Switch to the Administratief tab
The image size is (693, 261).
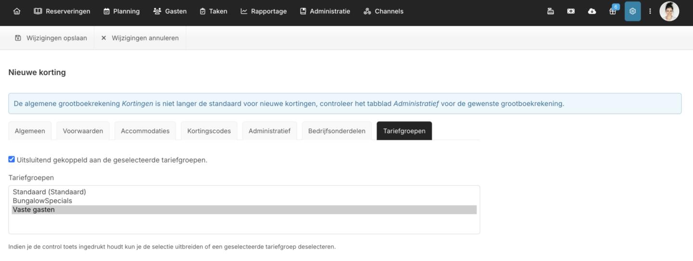tap(269, 131)
